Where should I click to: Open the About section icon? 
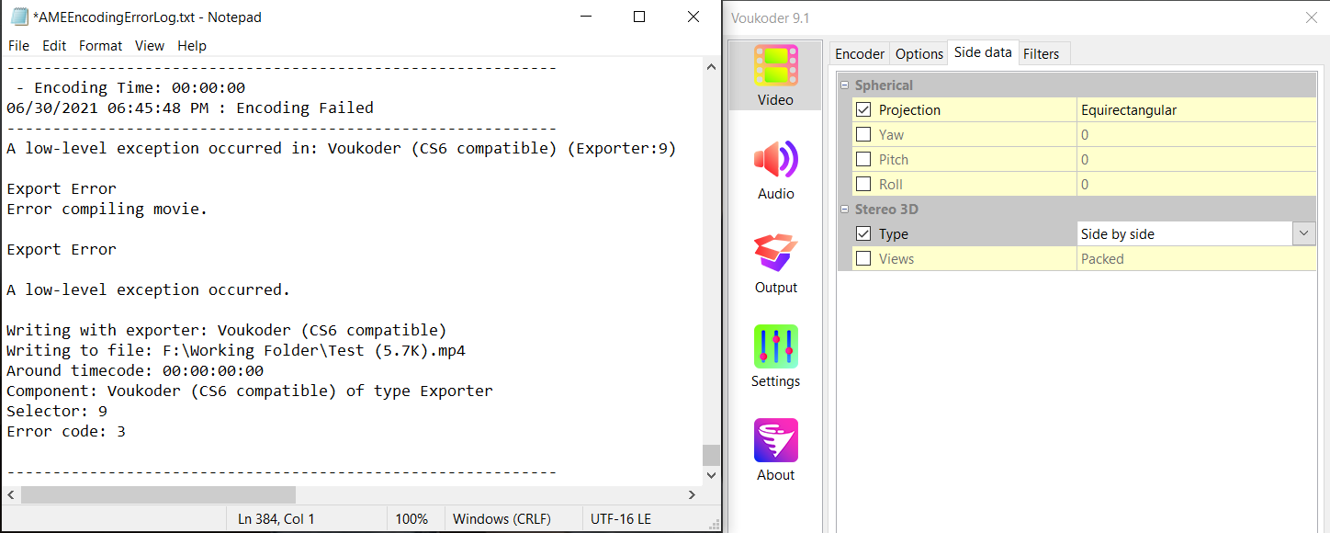point(775,441)
